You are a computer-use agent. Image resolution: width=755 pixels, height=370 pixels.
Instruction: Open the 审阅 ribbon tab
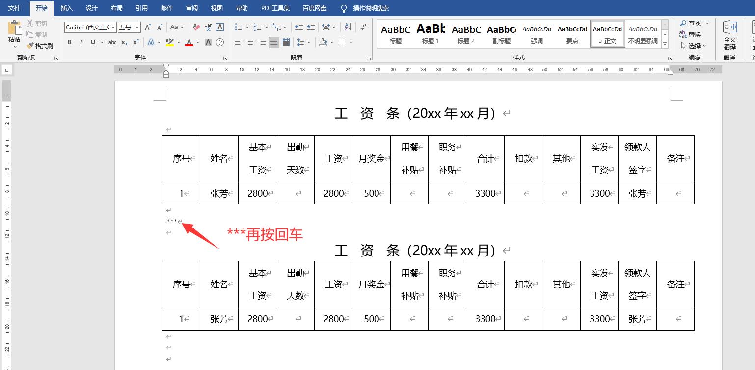pos(191,8)
